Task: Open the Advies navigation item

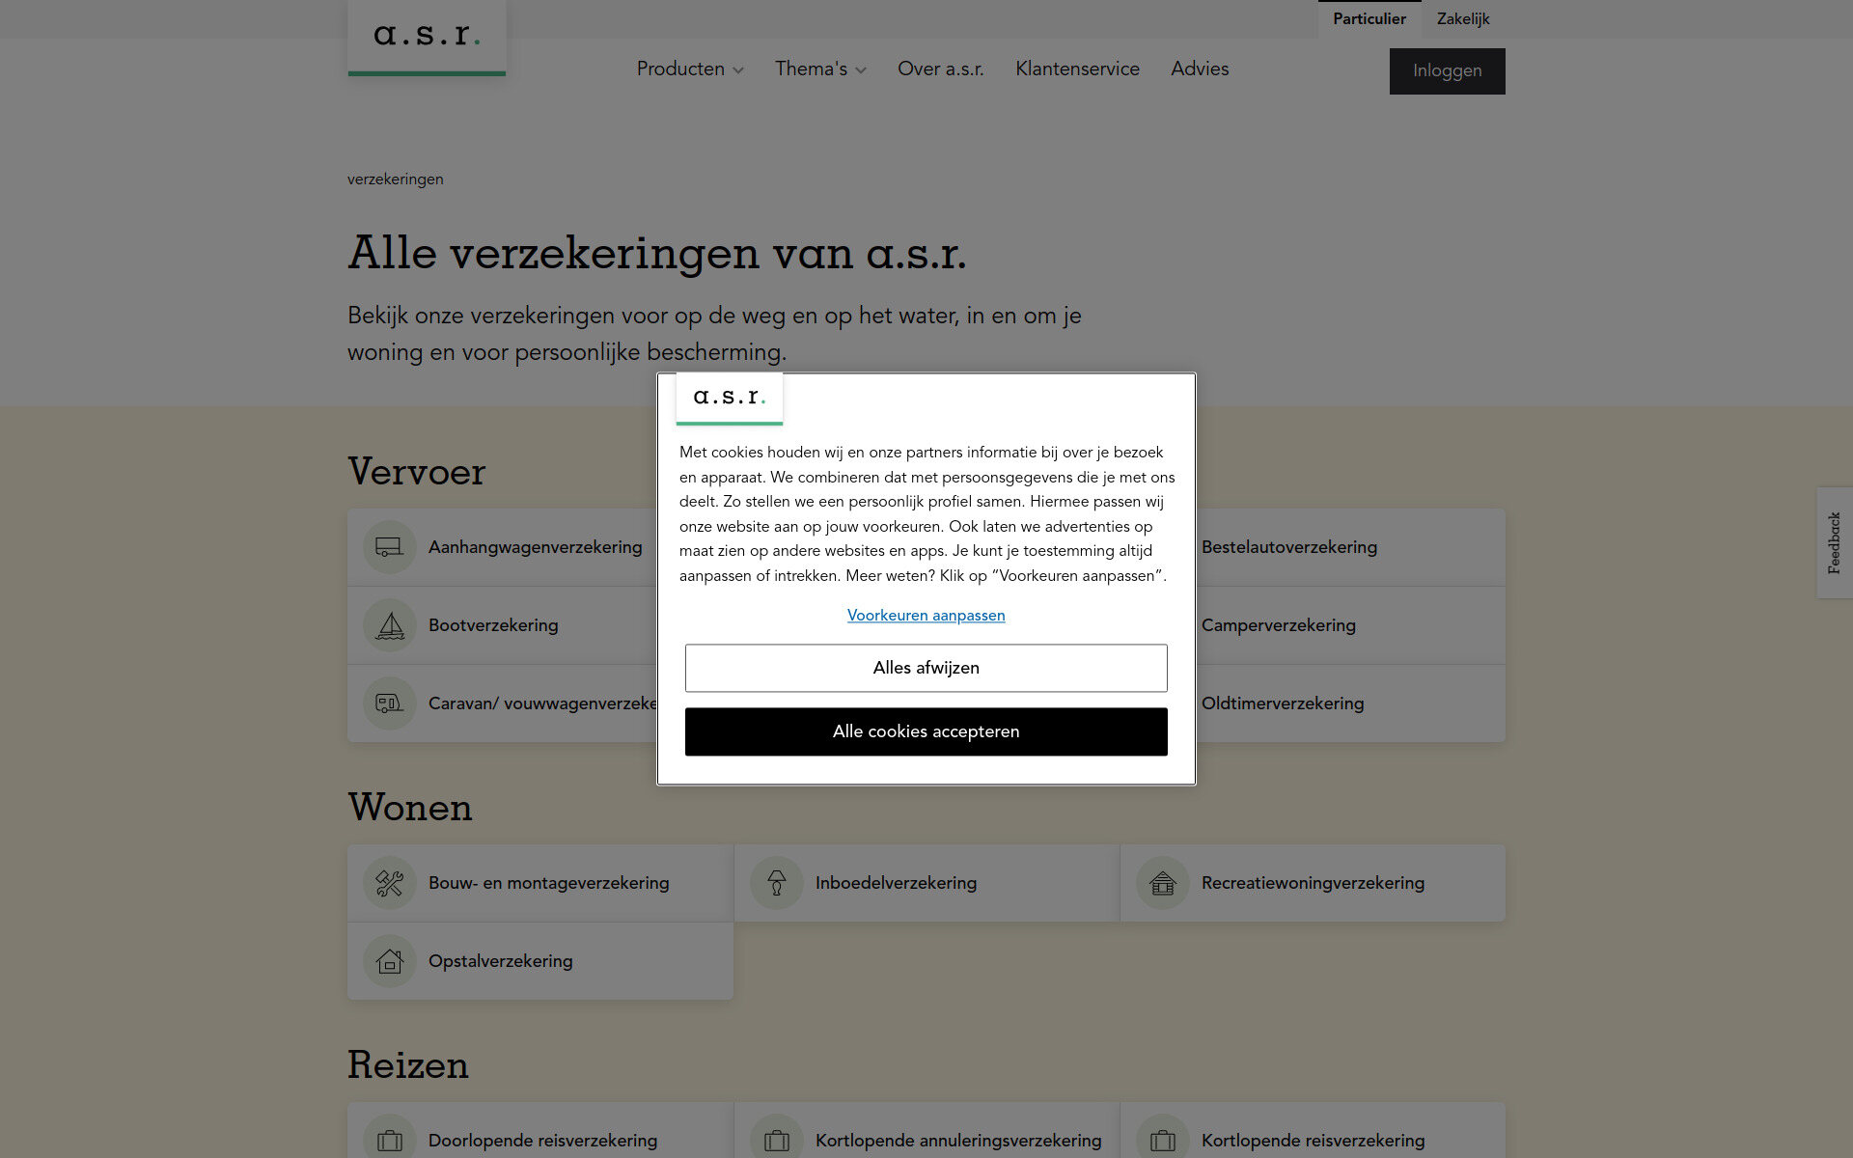Action: tap(1200, 69)
